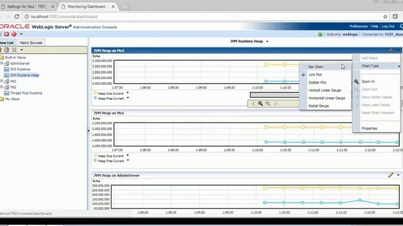Switch to the View List tab

7,43
